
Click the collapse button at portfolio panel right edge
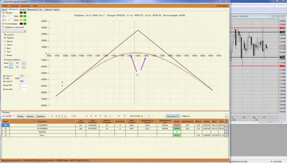[x=227, y=116]
